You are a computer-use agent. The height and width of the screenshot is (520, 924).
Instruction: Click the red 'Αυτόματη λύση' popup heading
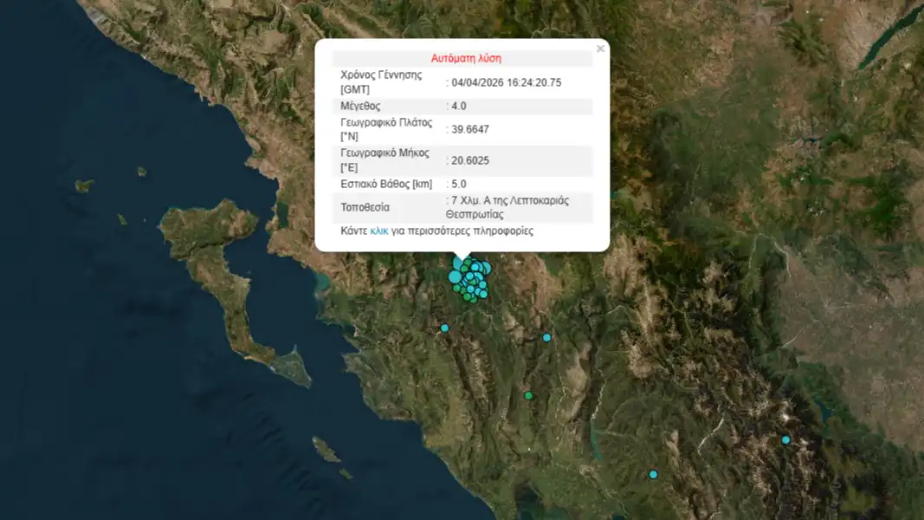click(x=466, y=59)
